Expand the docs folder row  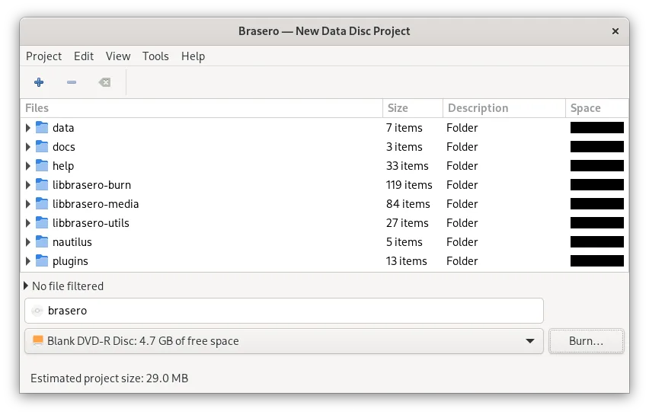(27, 146)
